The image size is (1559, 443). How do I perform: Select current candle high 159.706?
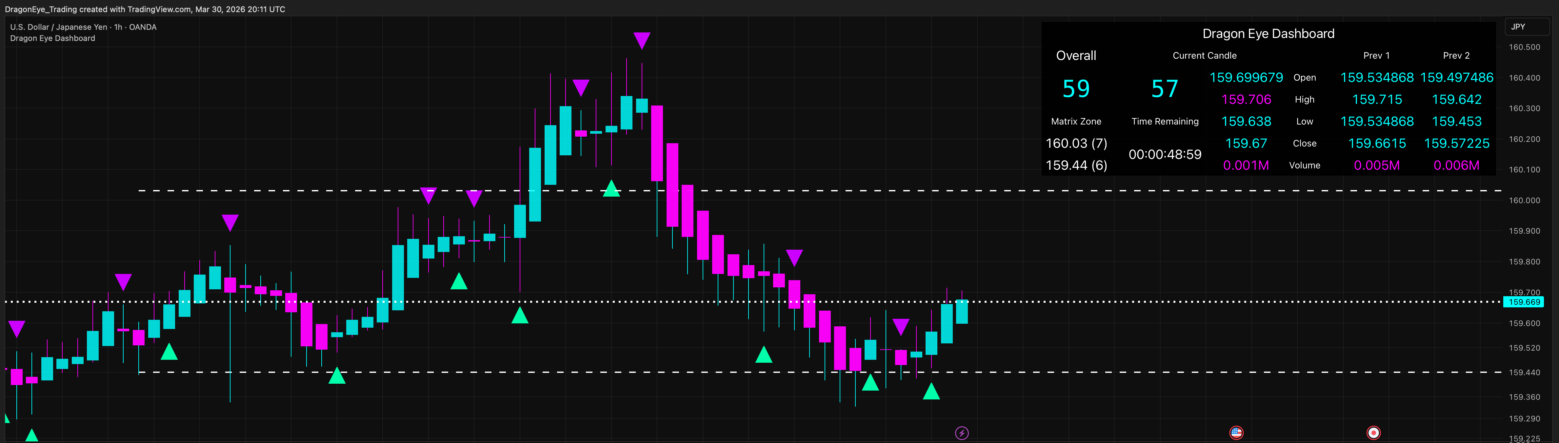point(1246,99)
